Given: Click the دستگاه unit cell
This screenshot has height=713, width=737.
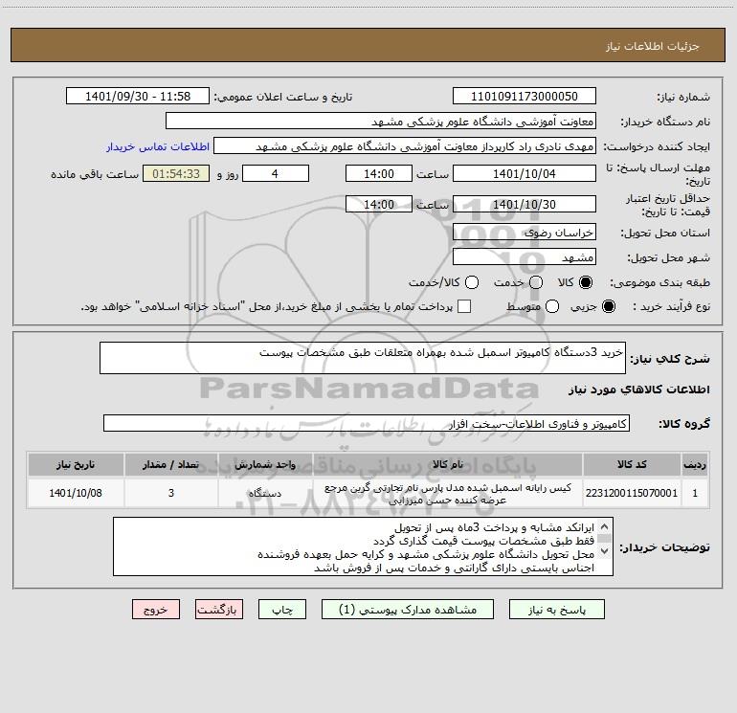Looking at the screenshot, I should pos(265,493).
